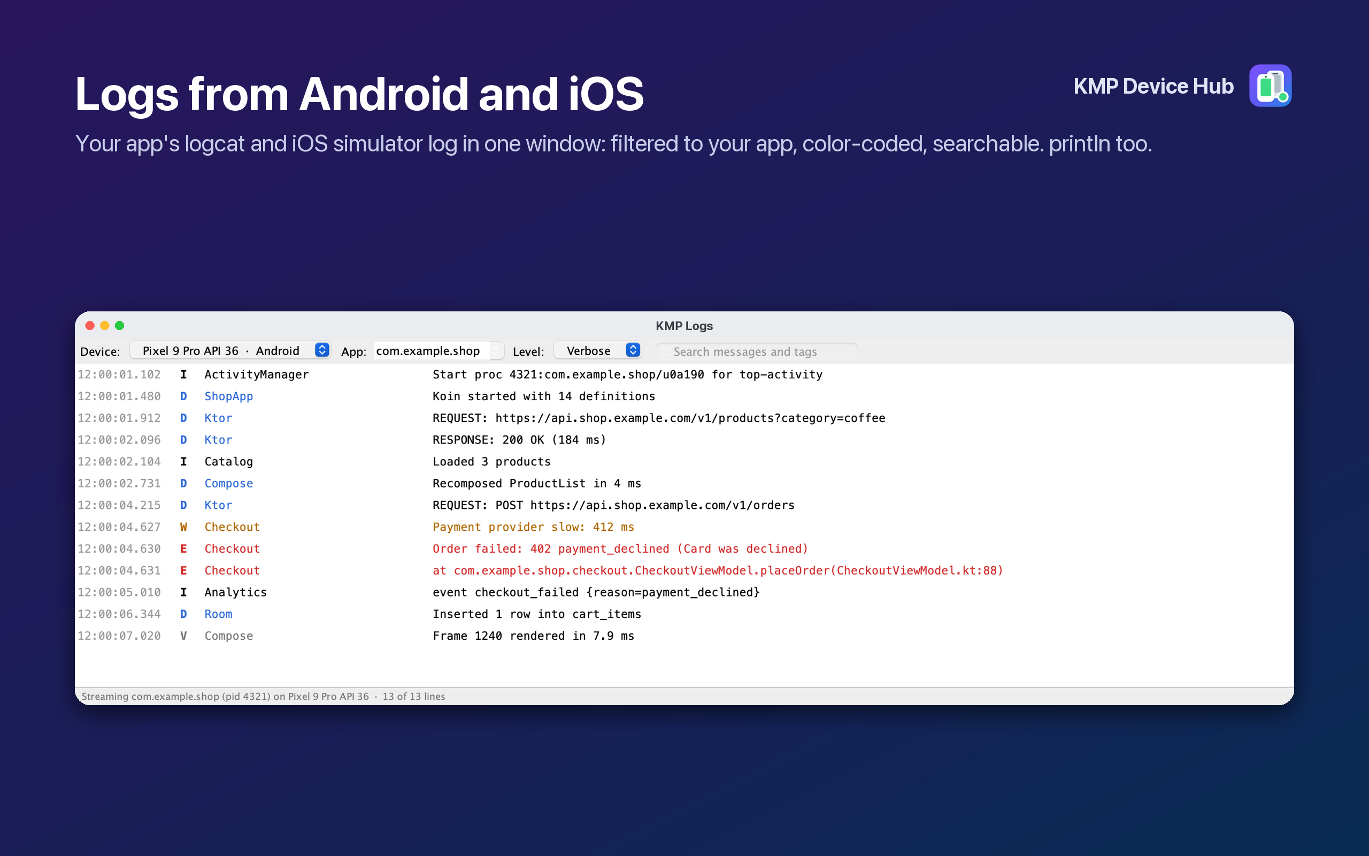This screenshot has height=856, width=1369.
Task: Click the KMP Logs window title
Action: [684, 326]
